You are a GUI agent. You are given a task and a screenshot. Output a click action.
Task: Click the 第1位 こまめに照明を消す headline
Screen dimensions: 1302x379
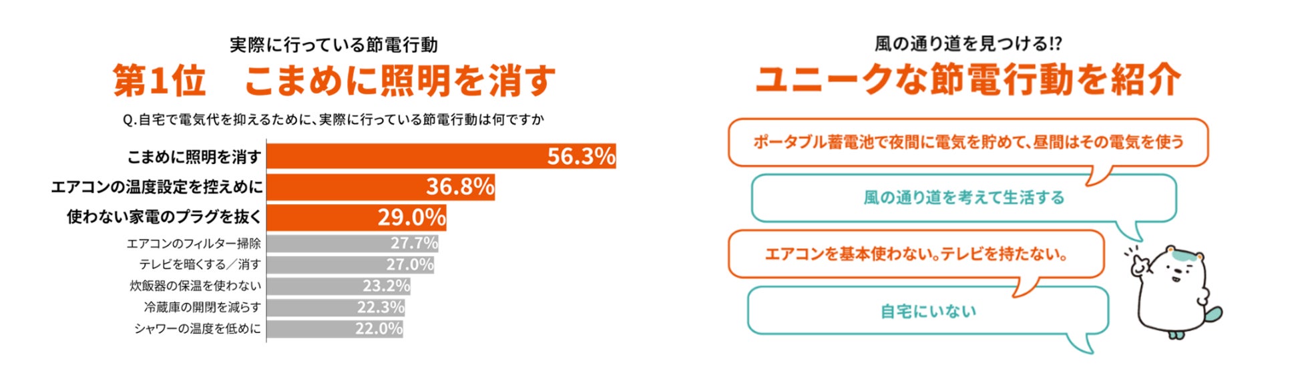pyautogui.click(x=334, y=81)
